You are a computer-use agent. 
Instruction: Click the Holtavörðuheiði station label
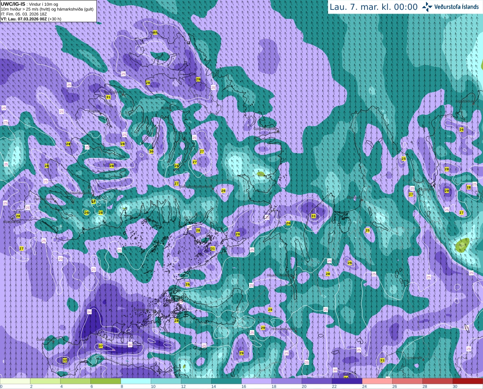click(x=283, y=329)
